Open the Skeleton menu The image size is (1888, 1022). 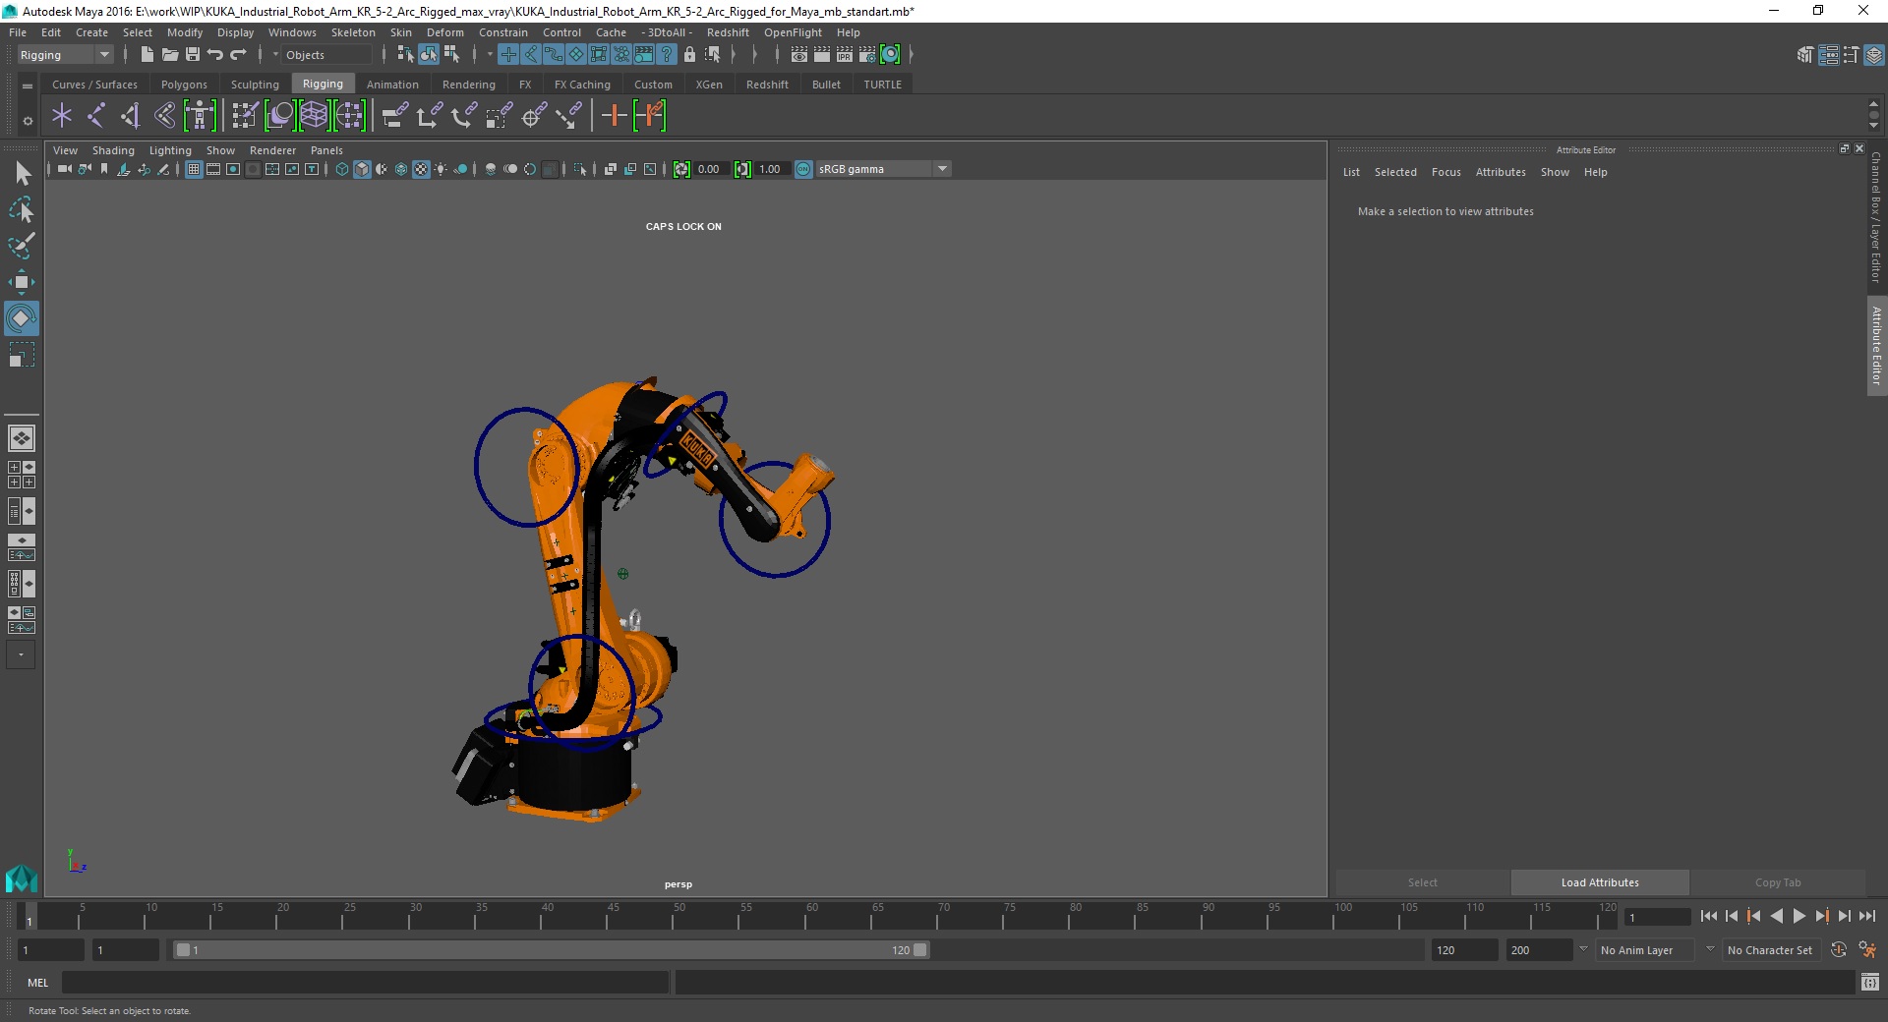[x=353, y=32]
